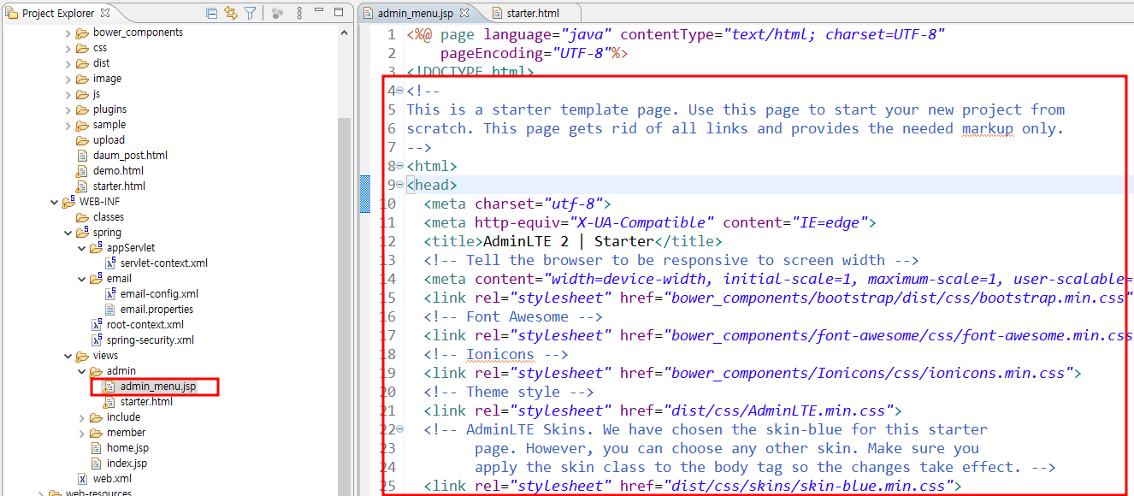
Task: Fold the head element at line 9
Action: [x=400, y=185]
